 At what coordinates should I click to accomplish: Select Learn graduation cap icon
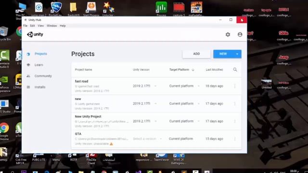click(28, 65)
